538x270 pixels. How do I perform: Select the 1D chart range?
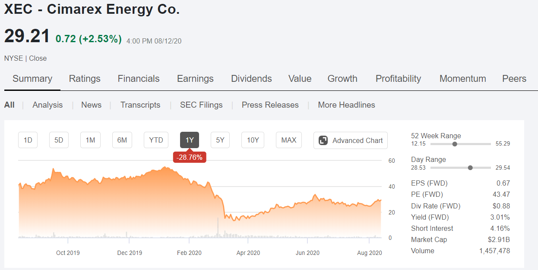28,140
